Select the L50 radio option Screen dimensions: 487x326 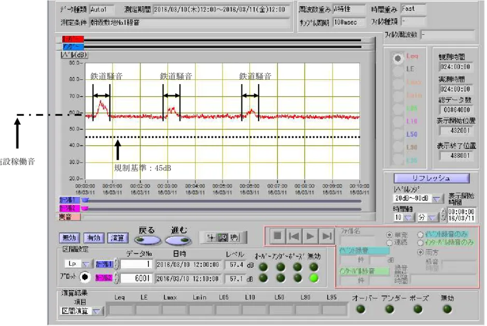397,135
